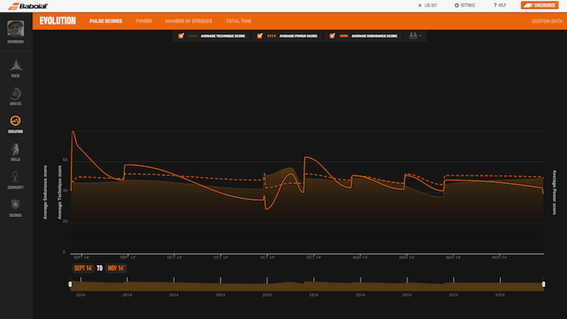Switch to Number of Strokes tab
567x319 pixels.
(x=189, y=21)
